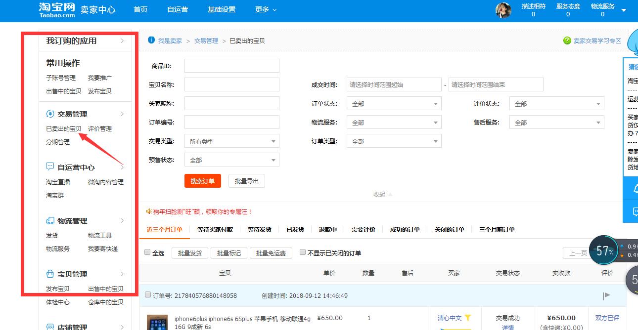Click the 57% circular progress indicator
Viewport: 638px width, 330px height.
[x=603, y=251]
